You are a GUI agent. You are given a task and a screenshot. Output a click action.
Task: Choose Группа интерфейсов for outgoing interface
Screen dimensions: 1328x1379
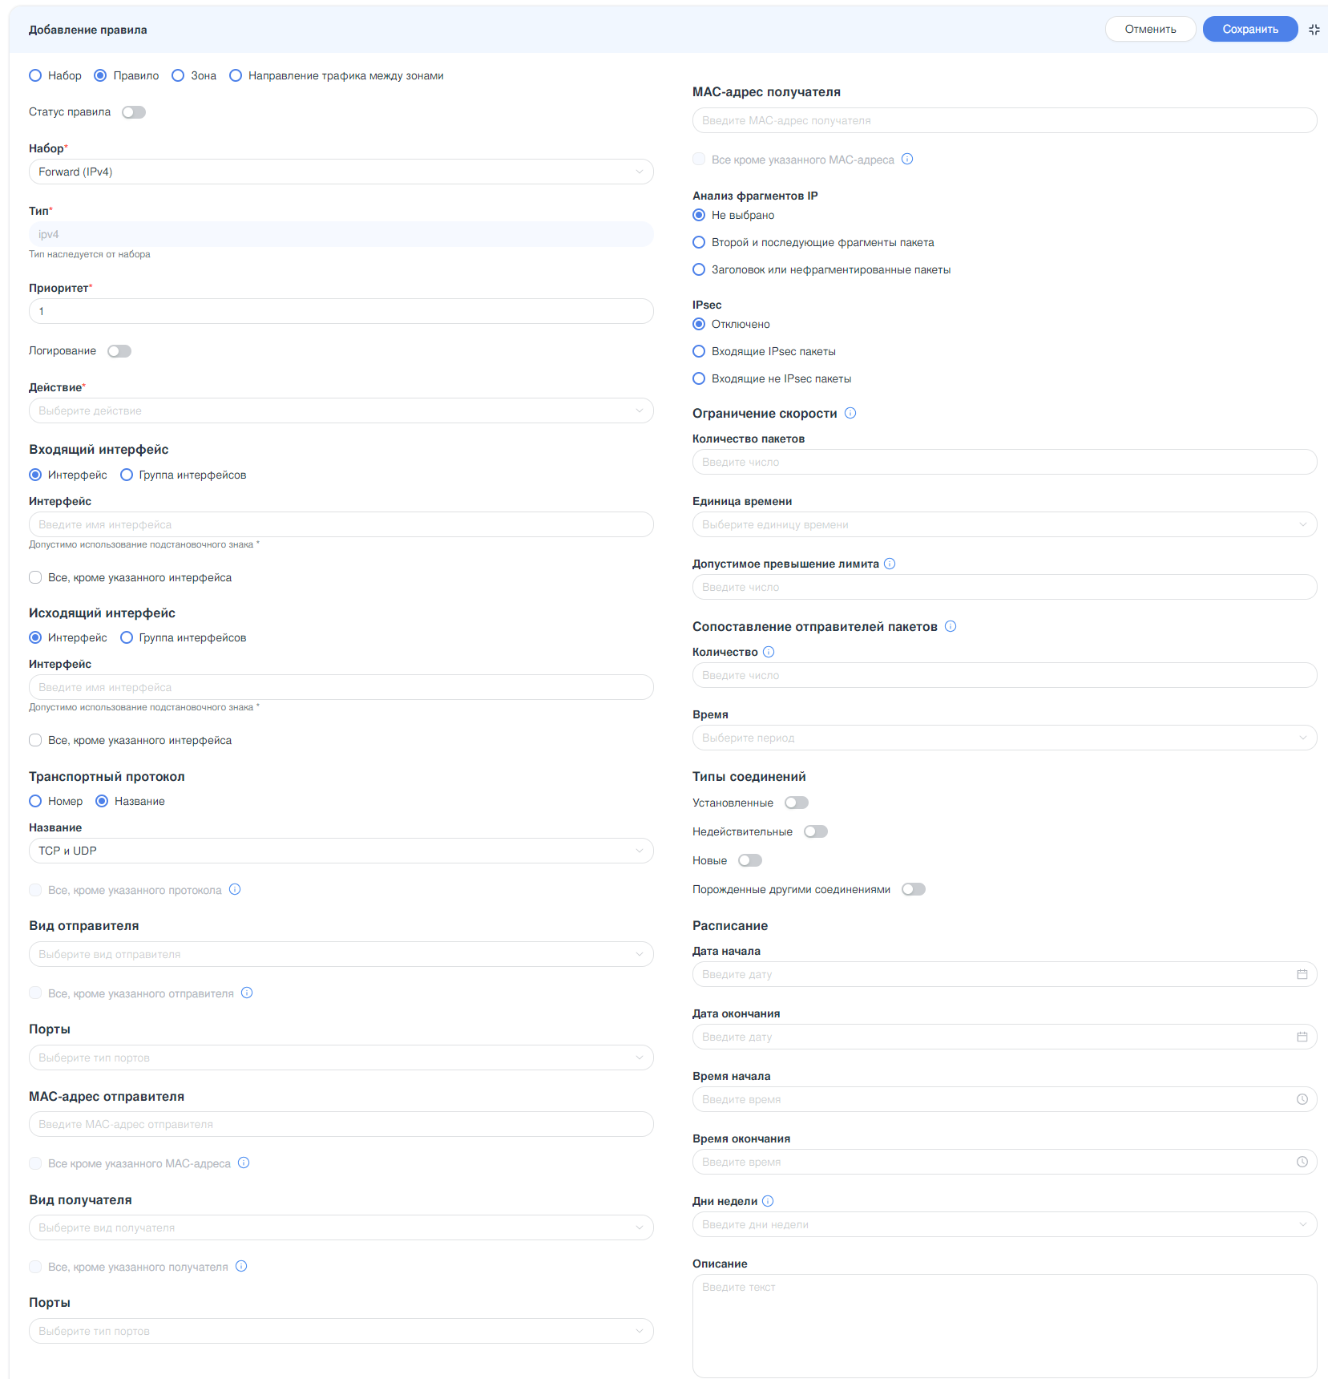tap(127, 637)
